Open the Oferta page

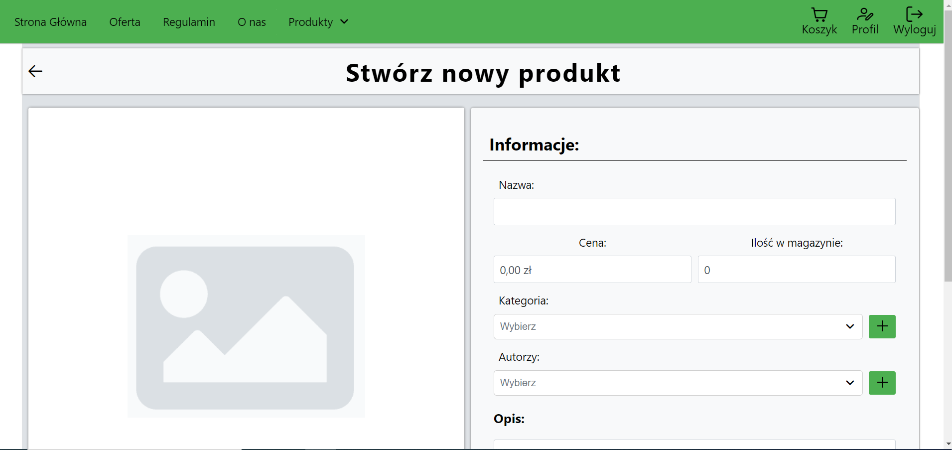click(125, 22)
